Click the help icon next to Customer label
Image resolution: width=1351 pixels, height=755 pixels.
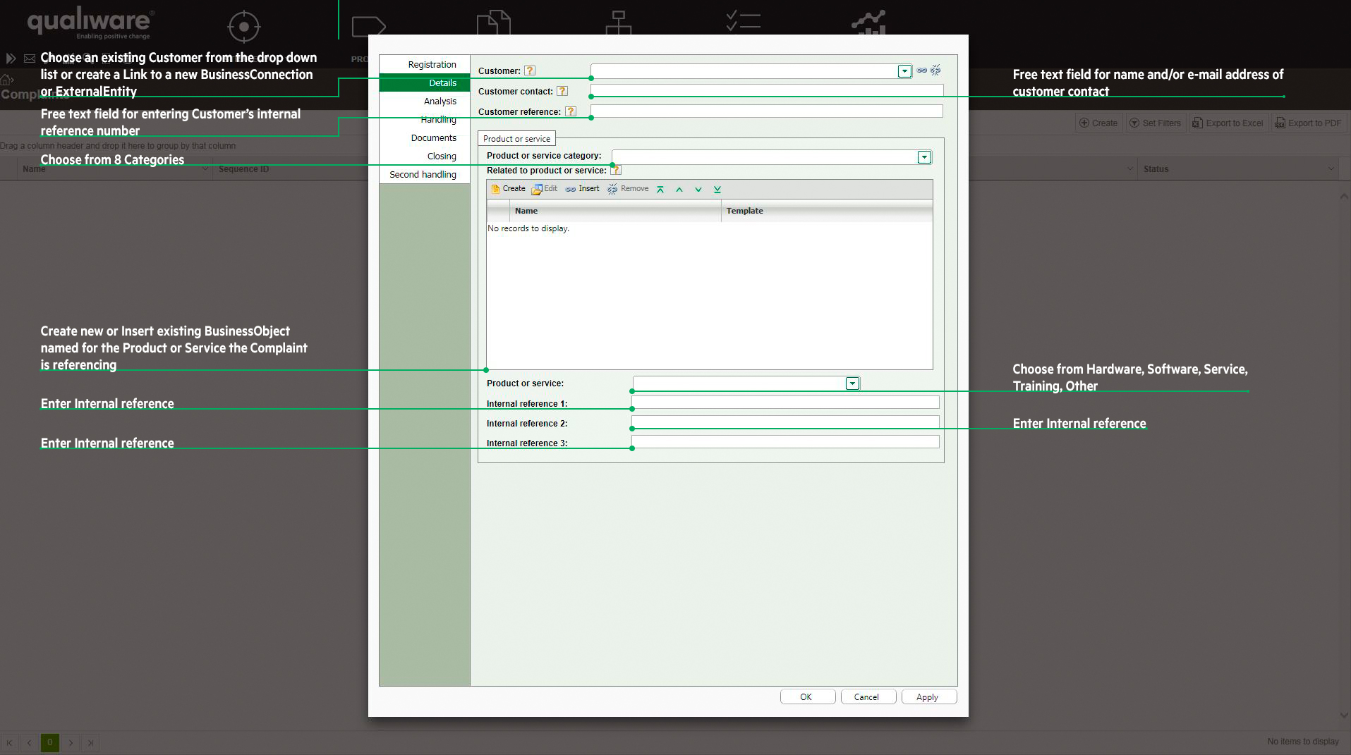click(530, 70)
